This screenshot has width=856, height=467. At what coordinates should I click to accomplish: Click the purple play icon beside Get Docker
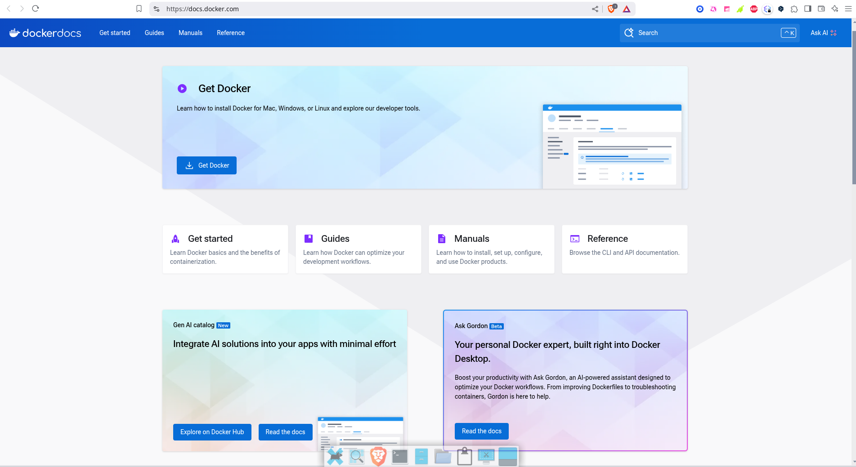182,89
